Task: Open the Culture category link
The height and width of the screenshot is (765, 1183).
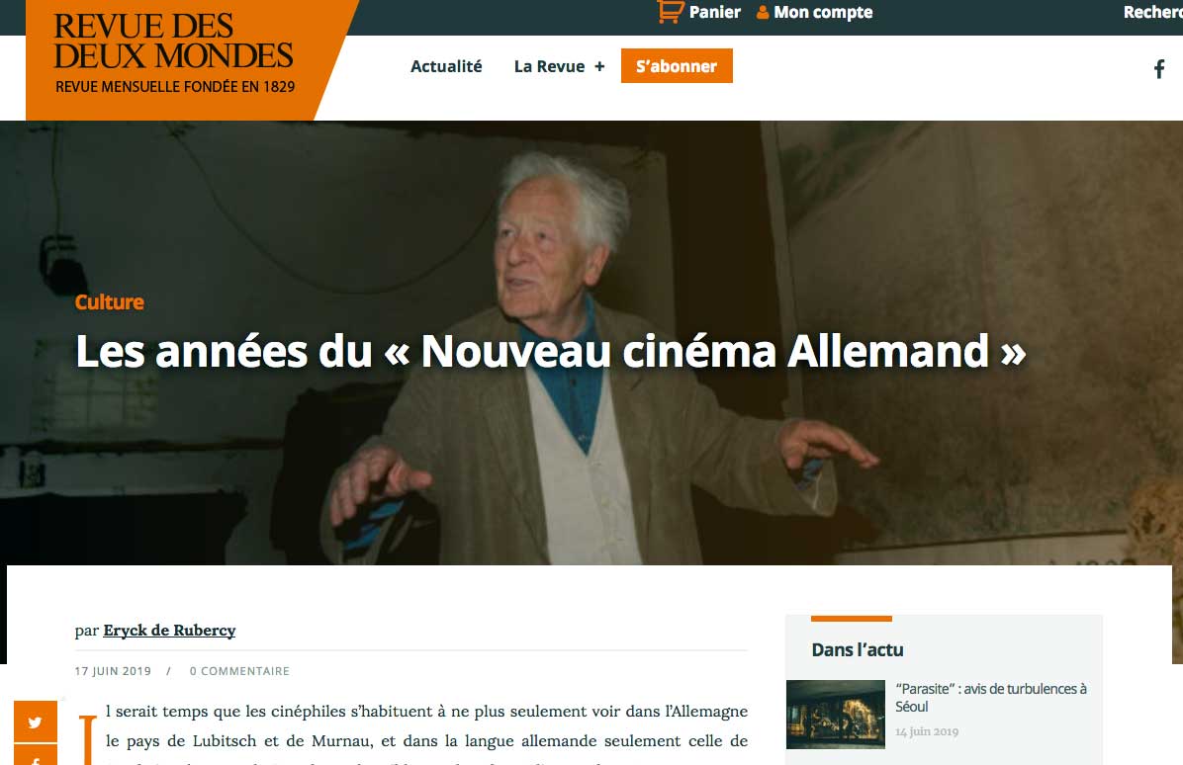Action: pos(110,302)
